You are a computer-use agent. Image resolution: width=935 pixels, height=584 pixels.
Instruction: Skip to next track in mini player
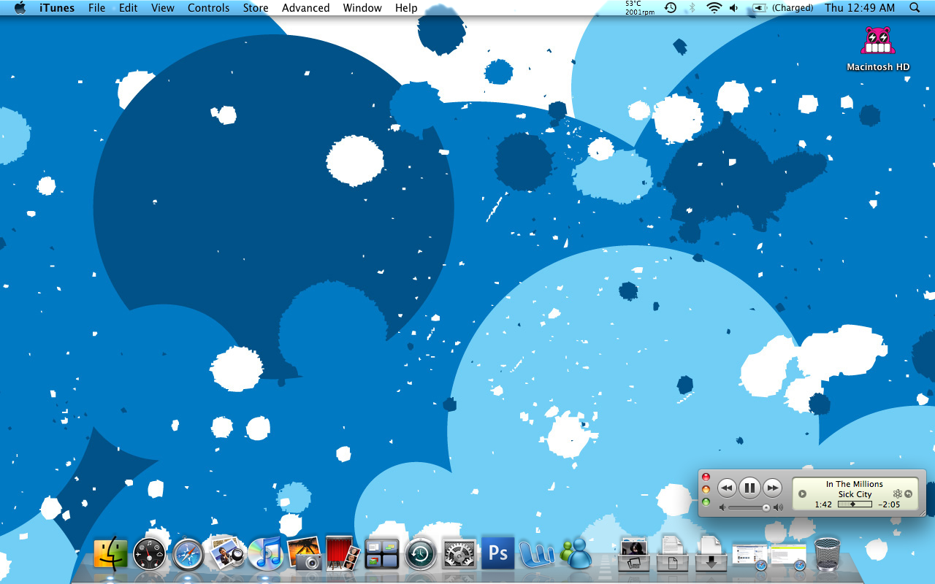point(772,488)
